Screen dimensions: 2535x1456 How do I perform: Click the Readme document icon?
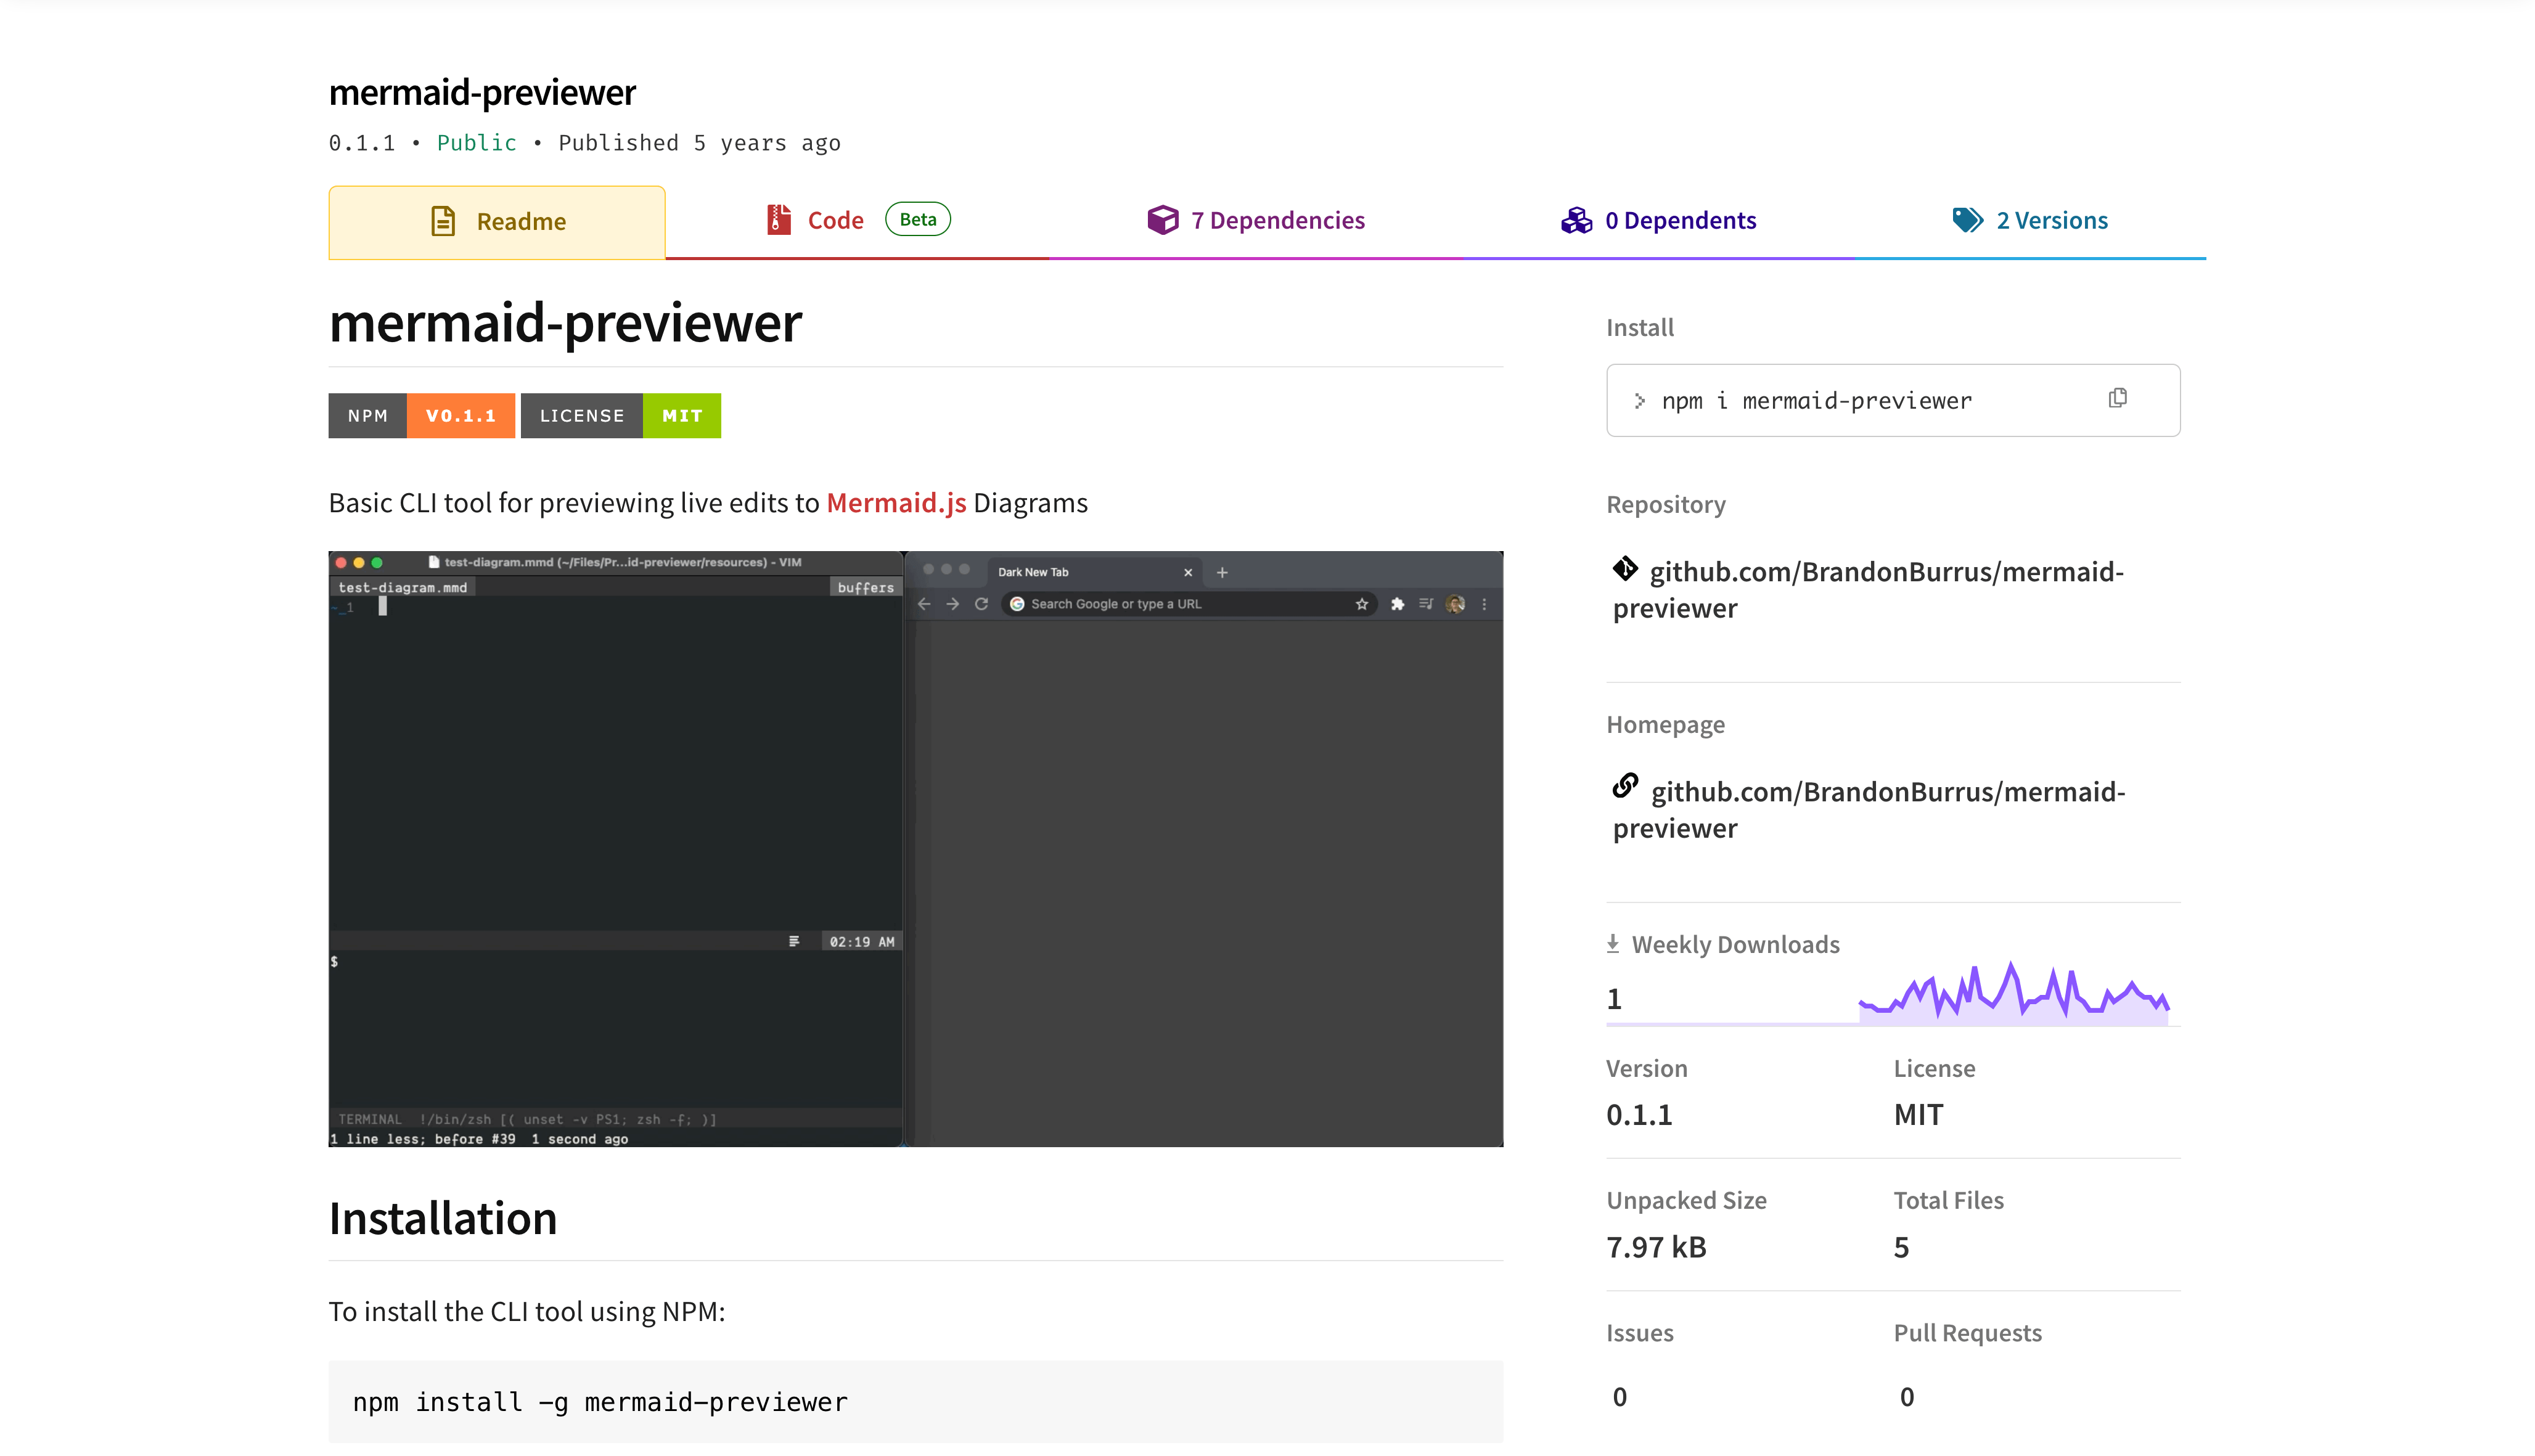coord(443,221)
